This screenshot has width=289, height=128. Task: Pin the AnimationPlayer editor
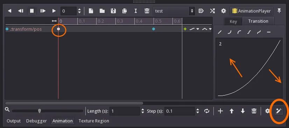point(279,11)
